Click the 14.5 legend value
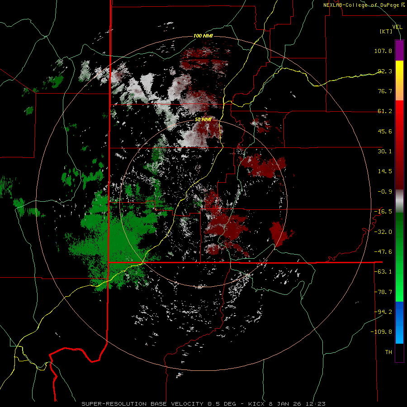Image resolution: width=407 pixels, height=407 pixels. point(385,171)
